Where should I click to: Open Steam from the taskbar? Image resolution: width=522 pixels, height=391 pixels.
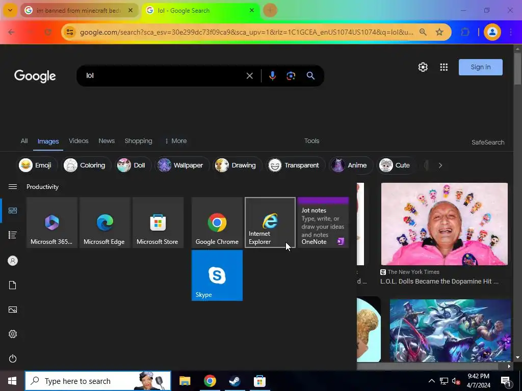pos(234,381)
